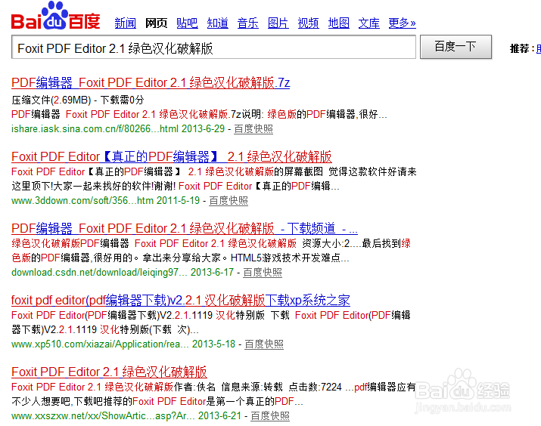The image size is (541, 426).
Task: Click the 百度一下 search button
Action: [x=455, y=47]
